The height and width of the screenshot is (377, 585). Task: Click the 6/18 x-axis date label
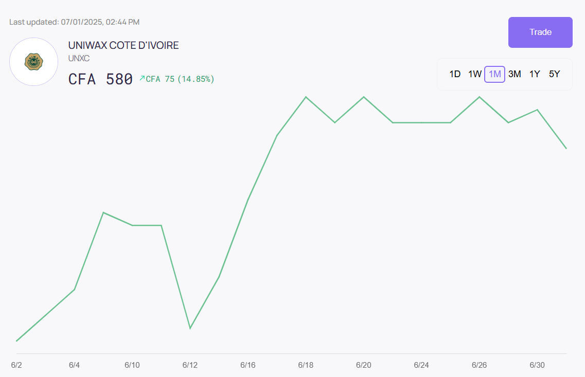[306, 365]
